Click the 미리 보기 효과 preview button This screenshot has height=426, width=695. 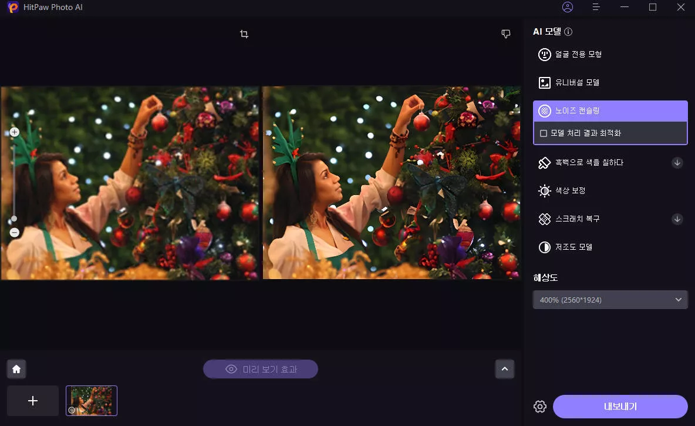click(x=261, y=369)
